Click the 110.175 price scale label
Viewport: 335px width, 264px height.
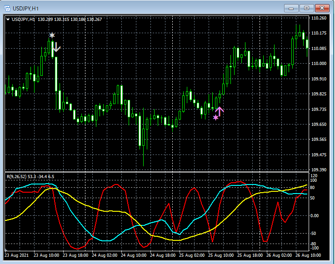319,33
